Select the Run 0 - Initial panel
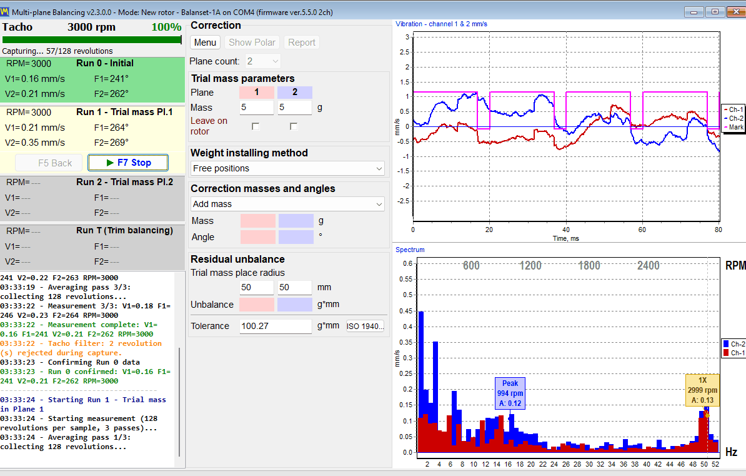This screenshot has height=476, width=746. click(x=92, y=79)
